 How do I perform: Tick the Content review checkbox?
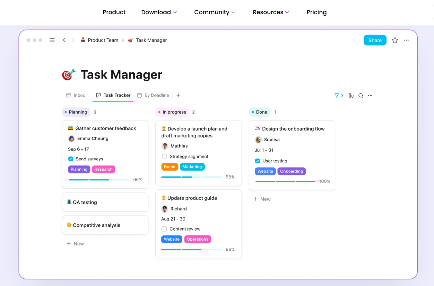pos(164,229)
